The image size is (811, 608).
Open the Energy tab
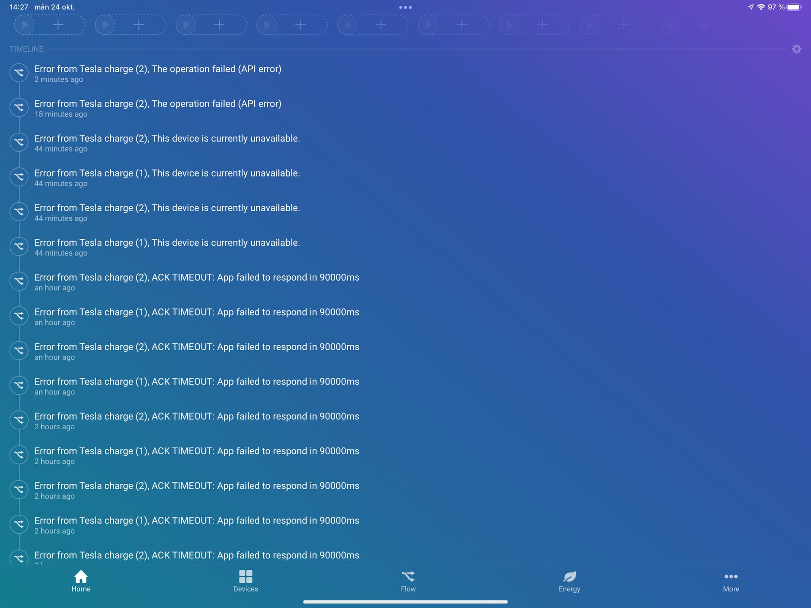click(569, 581)
